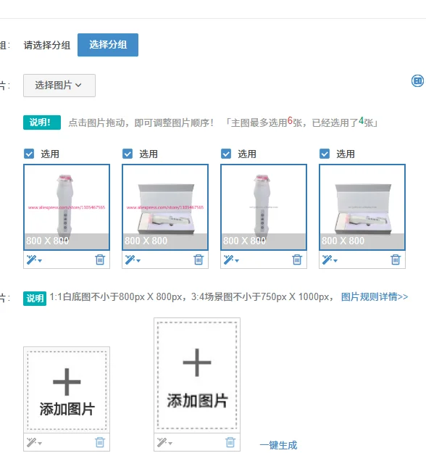Image resolution: width=426 pixels, height=453 pixels.
Task: Uncheck 选用 checkbox for third product image
Action: [x=226, y=154]
